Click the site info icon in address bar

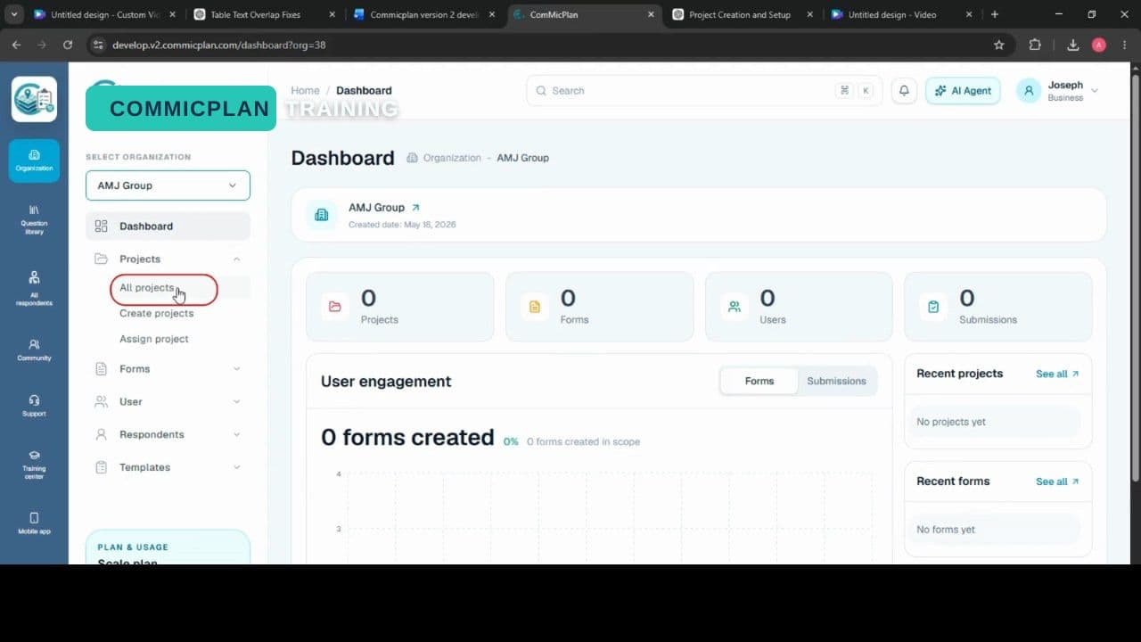pyautogui.click(x=96, y=45)
